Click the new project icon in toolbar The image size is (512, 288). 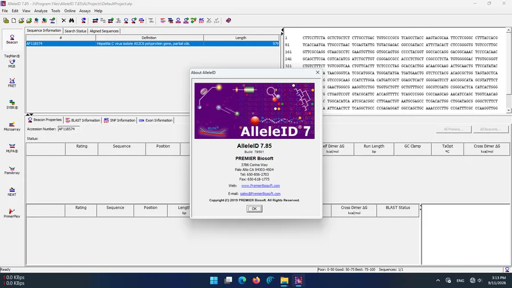[x=6, y=20]
